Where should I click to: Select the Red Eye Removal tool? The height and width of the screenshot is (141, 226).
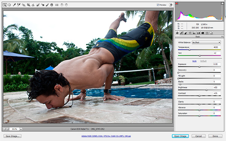(43, 5)
